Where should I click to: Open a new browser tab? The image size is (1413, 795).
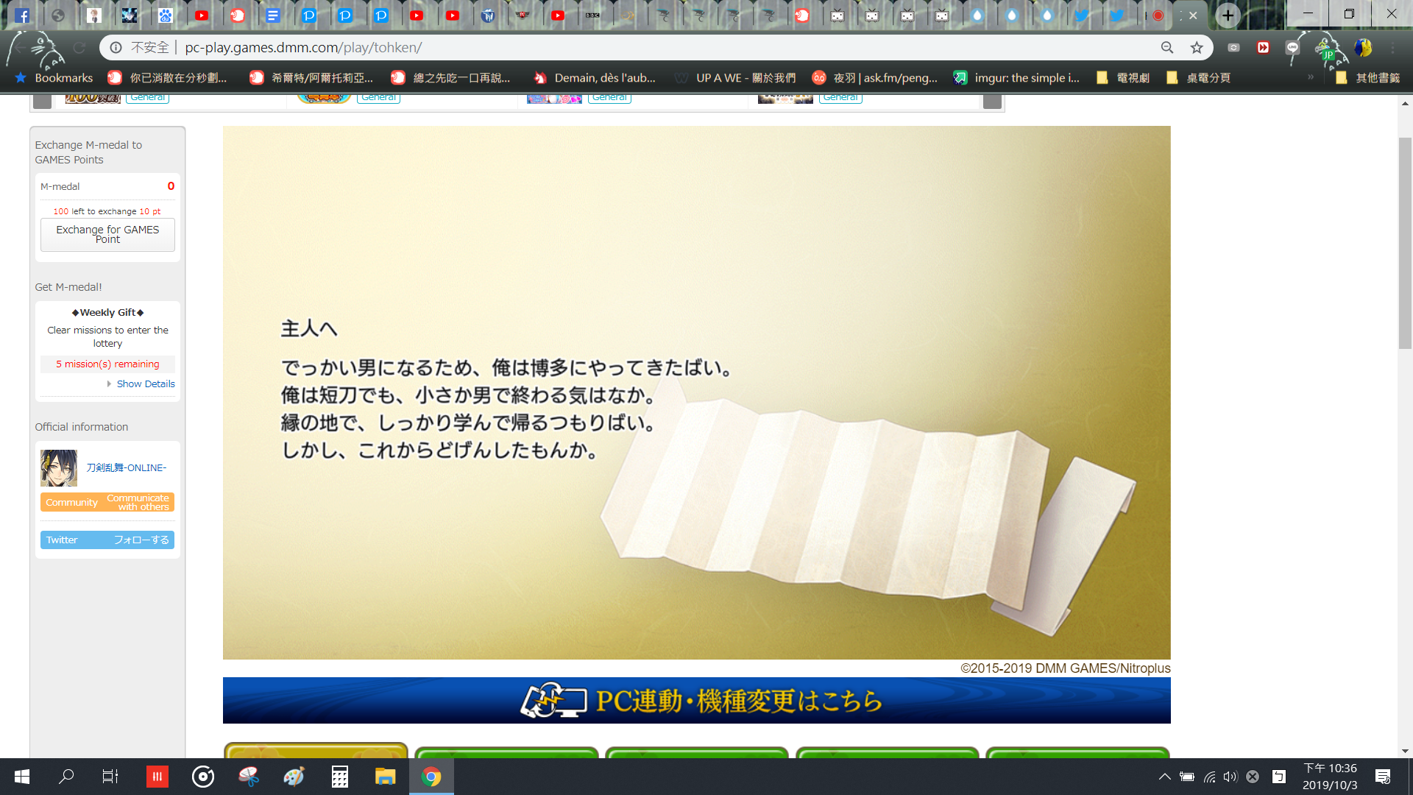click(1228, 15)
